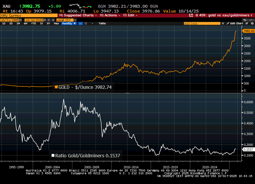This screenshot has height=184, width=255.
Task: Expand the Monthly periodicity dropdown
Action: tap(69, 23)
